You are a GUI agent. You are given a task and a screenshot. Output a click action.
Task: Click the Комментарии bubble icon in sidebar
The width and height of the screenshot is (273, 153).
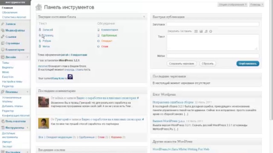point(3,50)
